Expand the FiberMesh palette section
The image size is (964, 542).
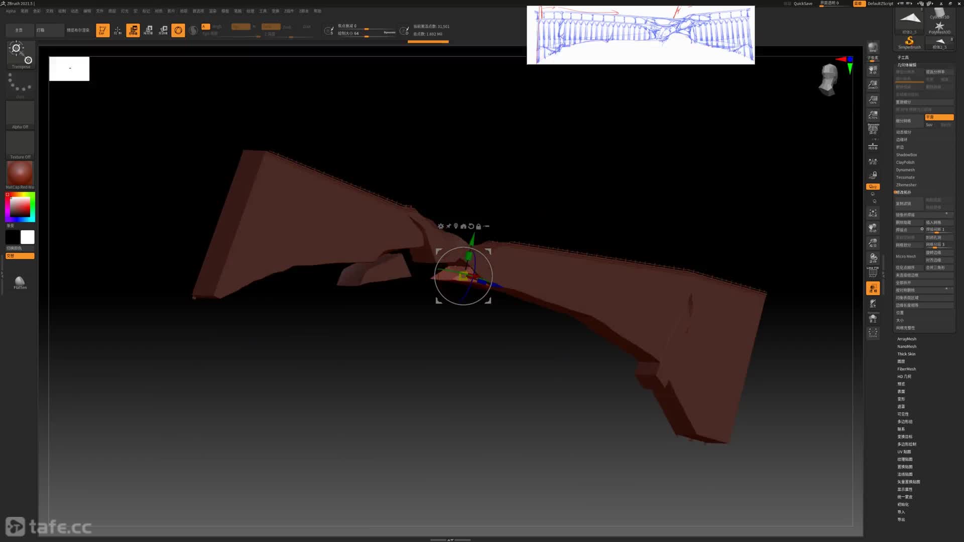tap(907, 369)
